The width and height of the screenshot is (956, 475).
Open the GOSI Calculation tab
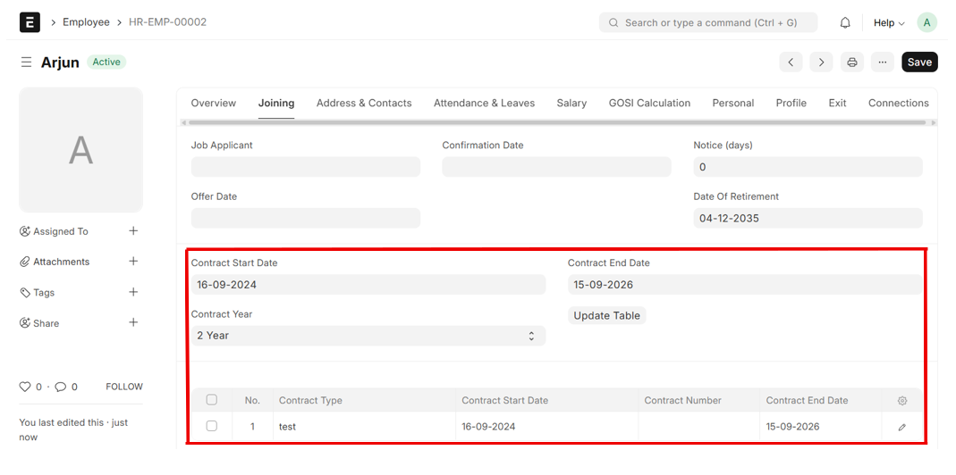click(649, 103)
